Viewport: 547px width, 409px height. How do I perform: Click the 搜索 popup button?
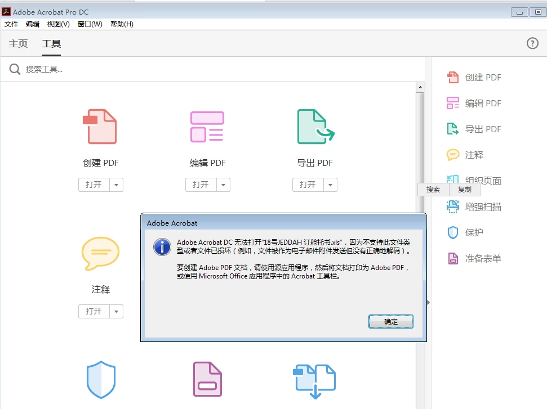[433, 190]
